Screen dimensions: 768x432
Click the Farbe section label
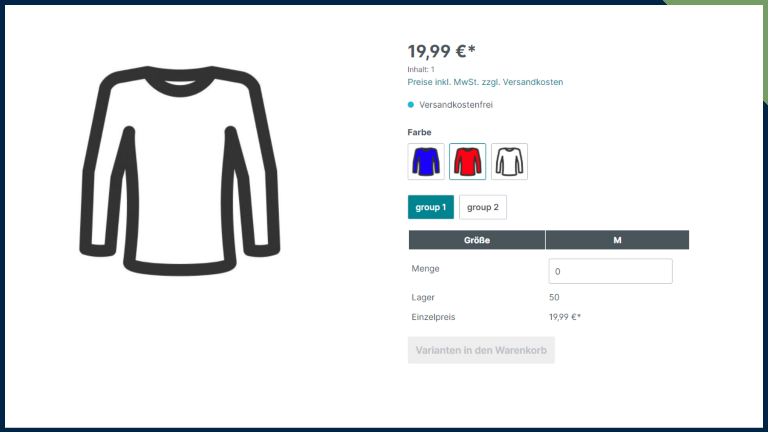[419, 132]
